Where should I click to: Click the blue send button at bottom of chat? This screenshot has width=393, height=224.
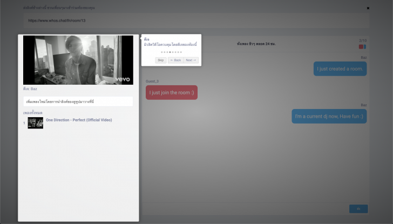[x=358, y=209]
